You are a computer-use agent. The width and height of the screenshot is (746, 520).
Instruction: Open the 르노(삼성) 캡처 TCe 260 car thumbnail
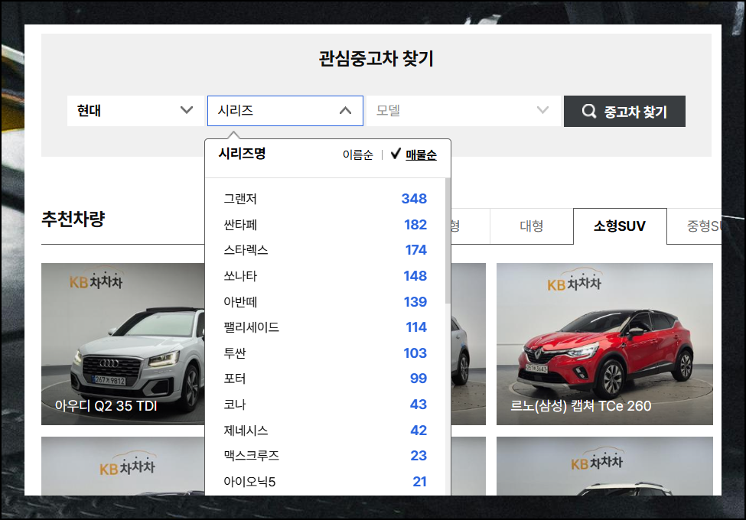pyautogui.click(x=604, y=344)
